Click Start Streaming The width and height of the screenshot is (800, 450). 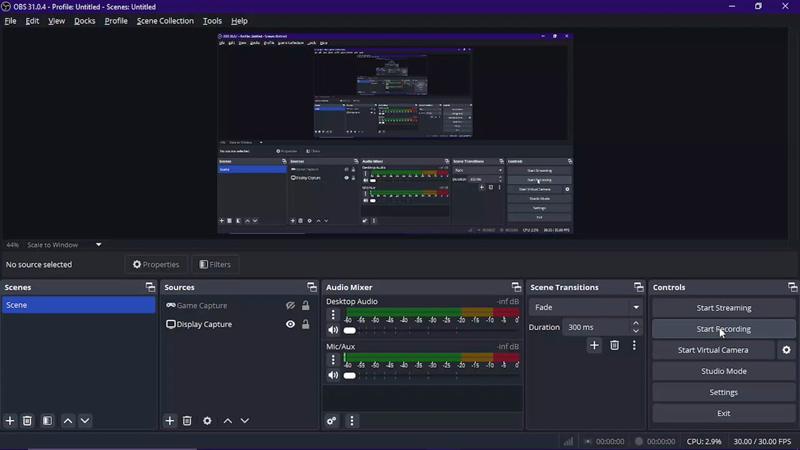(x=723, y=308)
